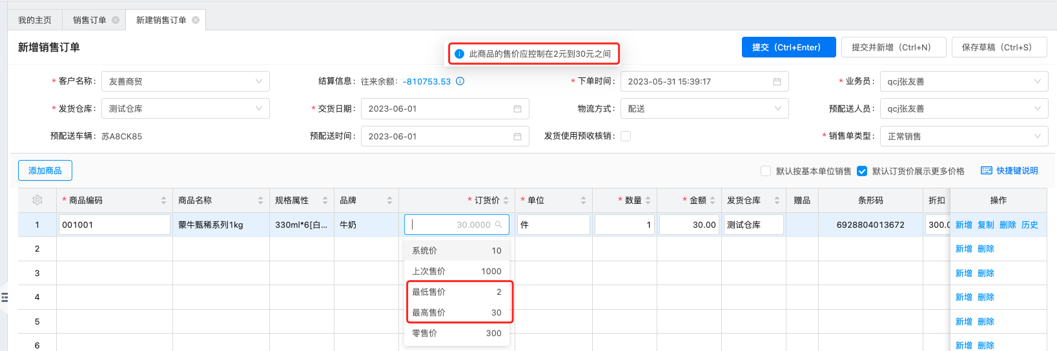Open table column settings gear icon
The image size is (1057, 351).
pos(37,200)
